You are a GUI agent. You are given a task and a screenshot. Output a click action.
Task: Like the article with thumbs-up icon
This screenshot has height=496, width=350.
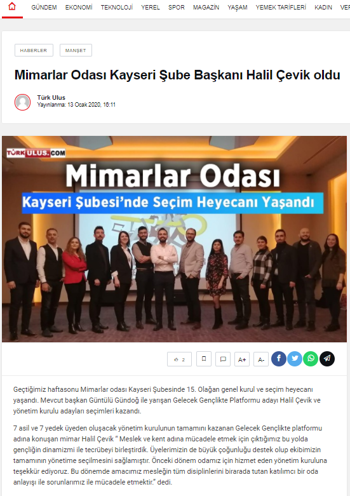pos(179,359)
